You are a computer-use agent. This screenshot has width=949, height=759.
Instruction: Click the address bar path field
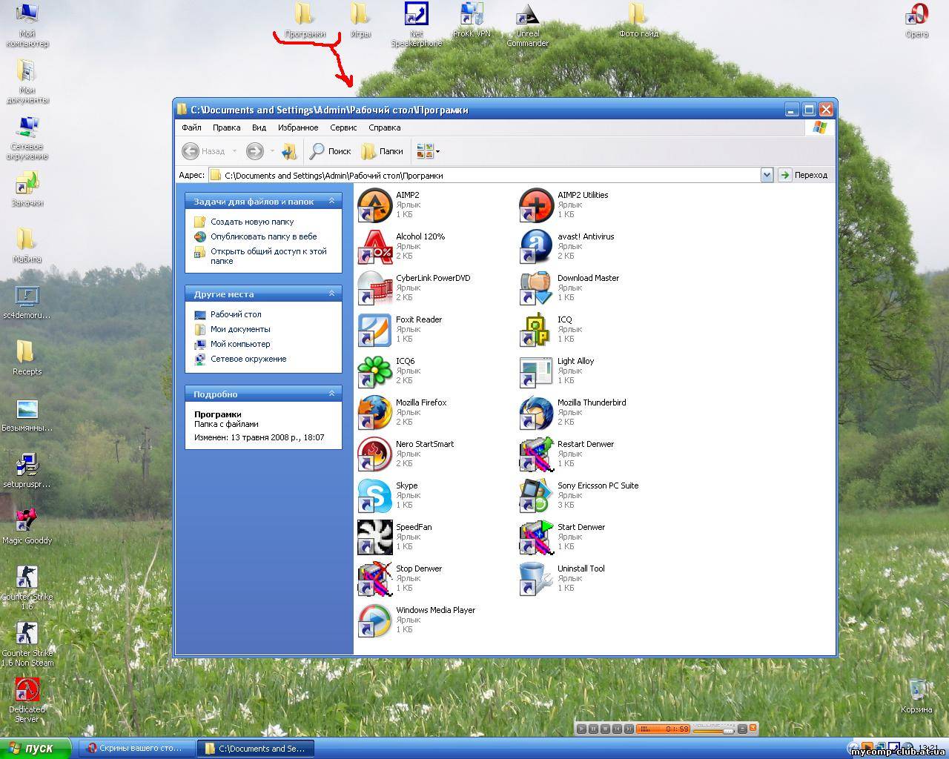click(x=483, y=176)
